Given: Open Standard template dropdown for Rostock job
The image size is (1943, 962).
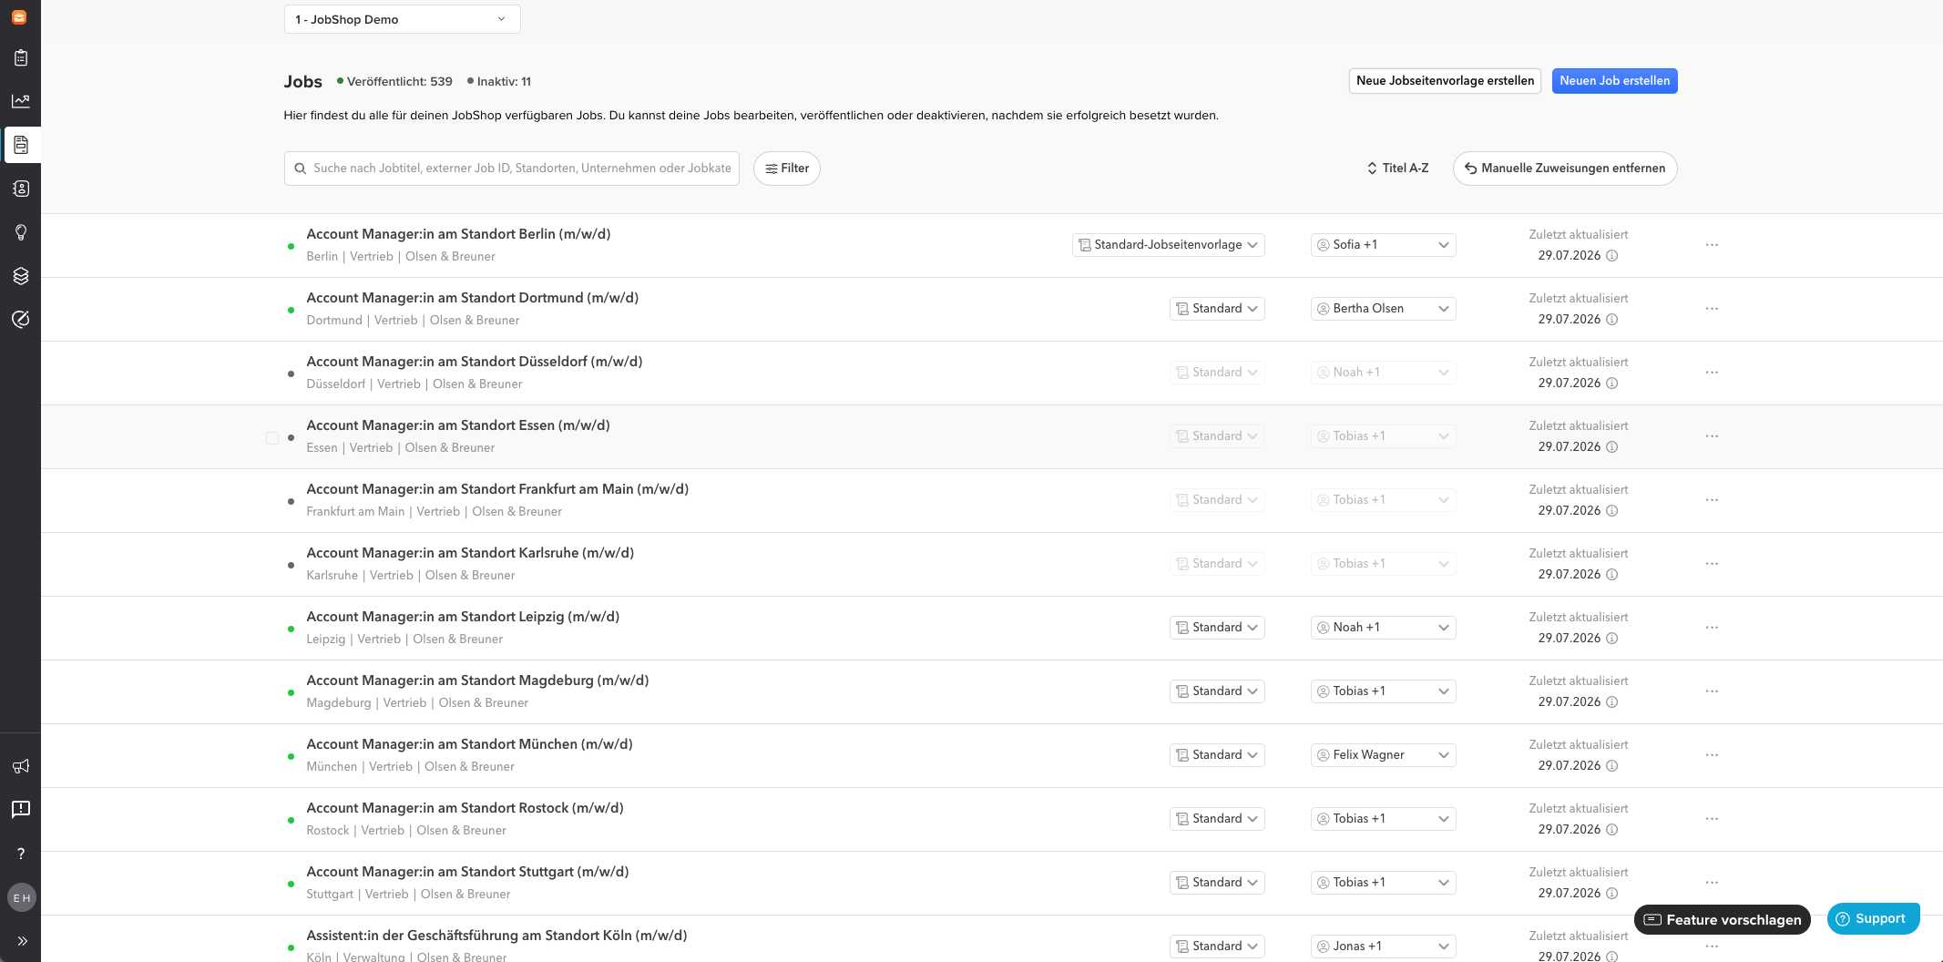Looking at the screenshot, I should pyautogui.click(x=1217, y=819).
